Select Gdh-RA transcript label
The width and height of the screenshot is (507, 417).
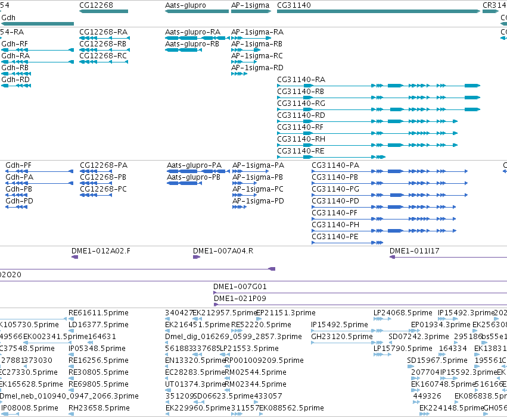(x=15, y=56)
